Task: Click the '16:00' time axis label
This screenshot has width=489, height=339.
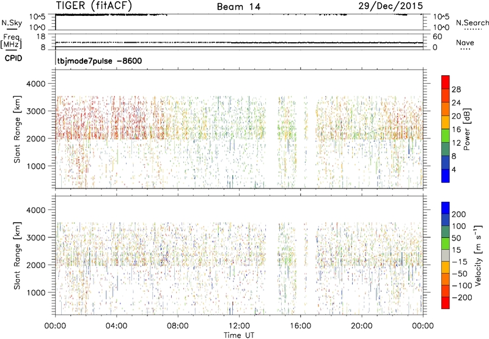Action: [300, 326]
